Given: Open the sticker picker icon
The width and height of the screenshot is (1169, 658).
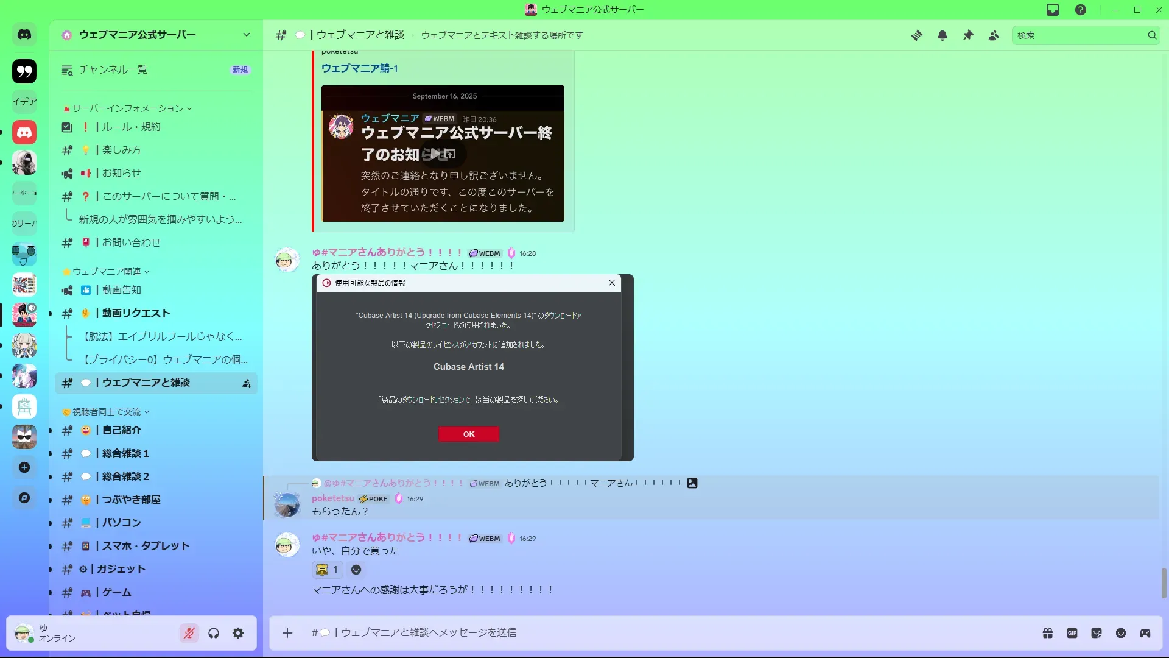Looking at the screenshot, I should click(x=1097, y=633).
